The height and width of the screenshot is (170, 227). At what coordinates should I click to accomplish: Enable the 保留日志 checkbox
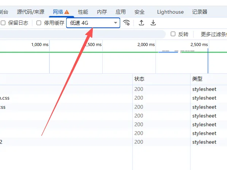pos(3,23)
